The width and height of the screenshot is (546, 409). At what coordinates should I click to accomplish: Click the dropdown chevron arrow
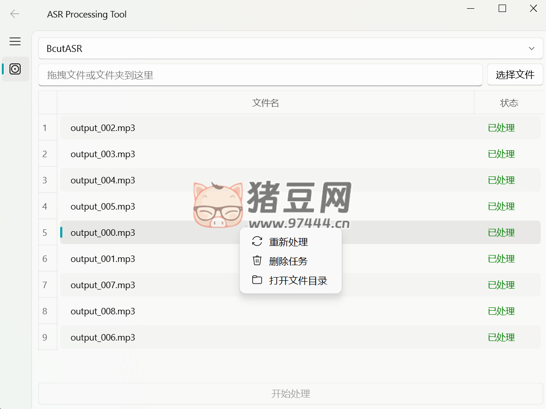click(x=532, y=48)
